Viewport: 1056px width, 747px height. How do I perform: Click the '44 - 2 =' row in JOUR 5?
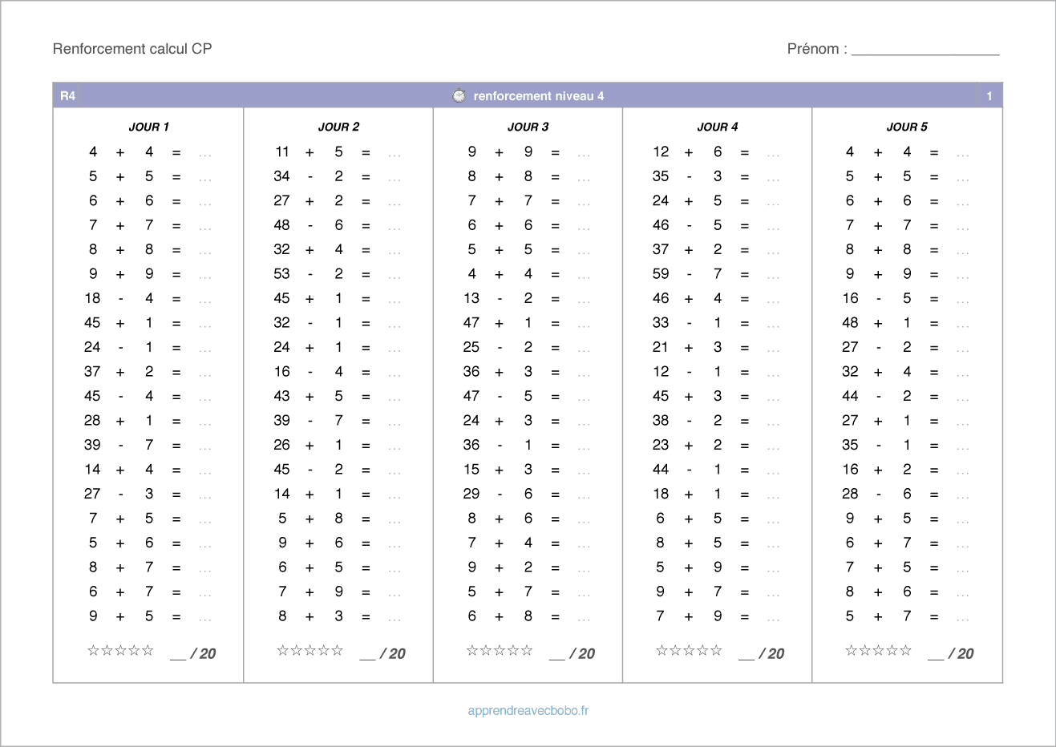(906, 396)
